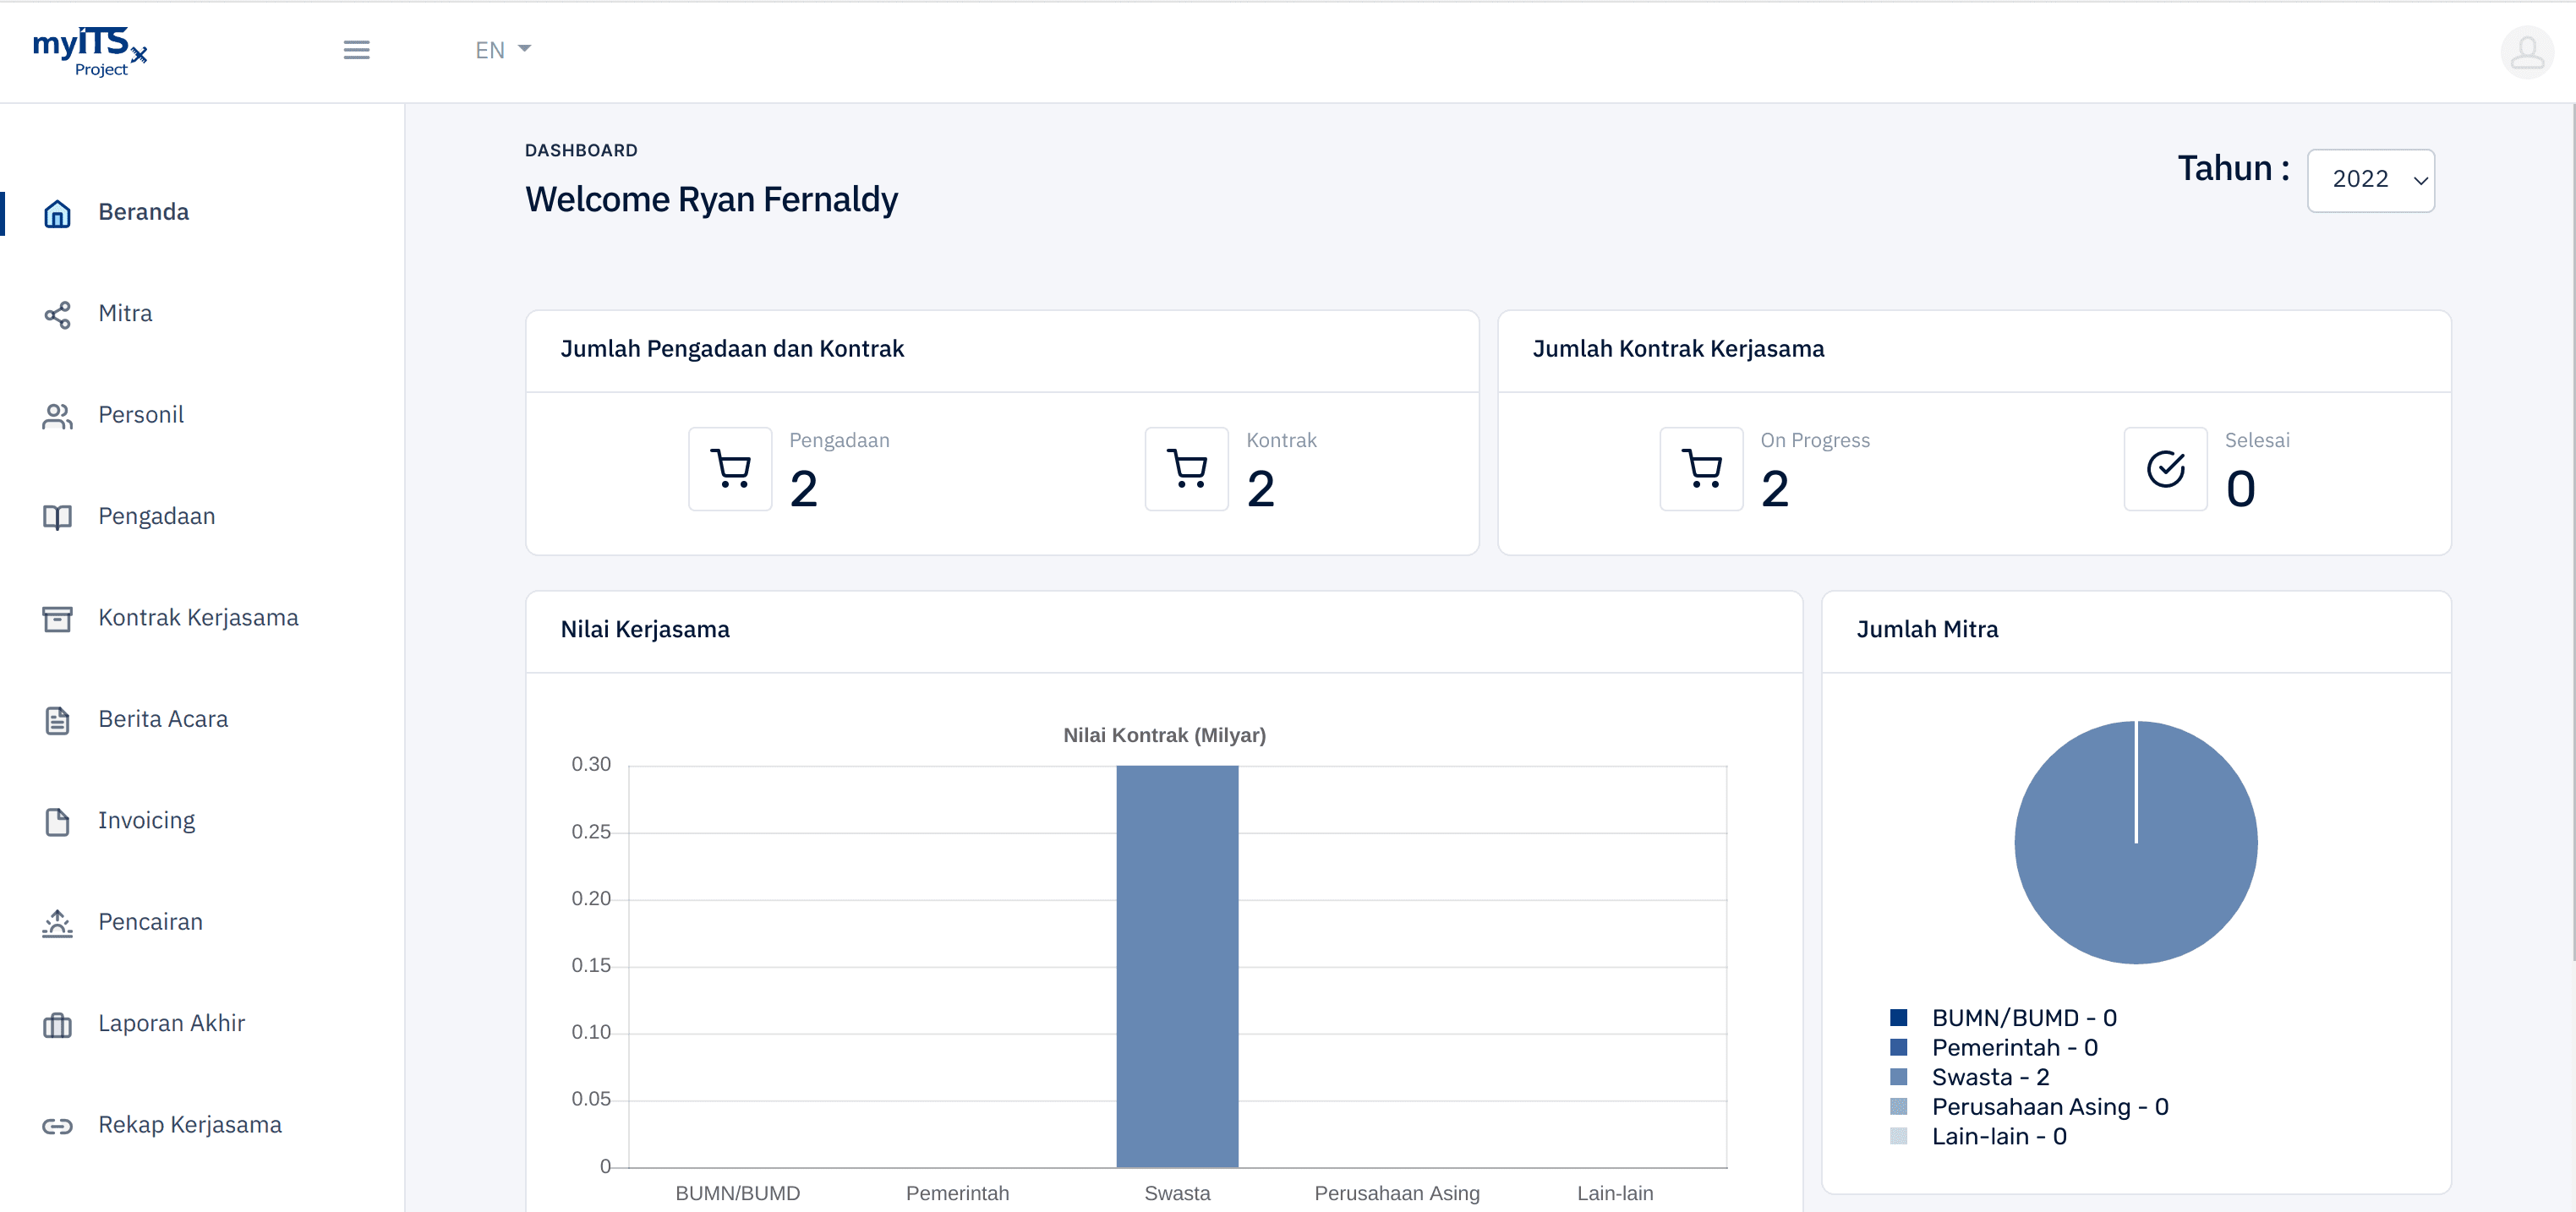
Task: Open the EN language dropdown
Action: (x=503, y=50)
